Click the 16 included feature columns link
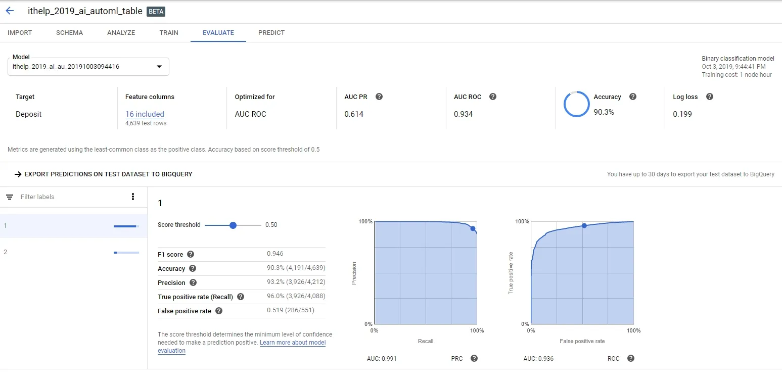Viewport: 782px width, 383px height. click(145, 114)
